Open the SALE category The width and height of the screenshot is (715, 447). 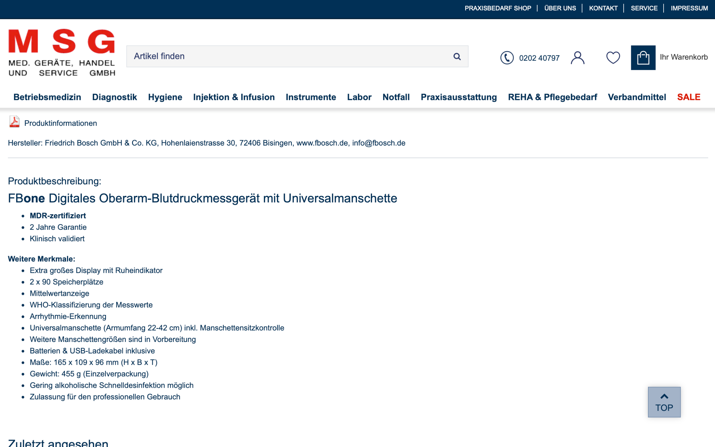coord(689,97)
